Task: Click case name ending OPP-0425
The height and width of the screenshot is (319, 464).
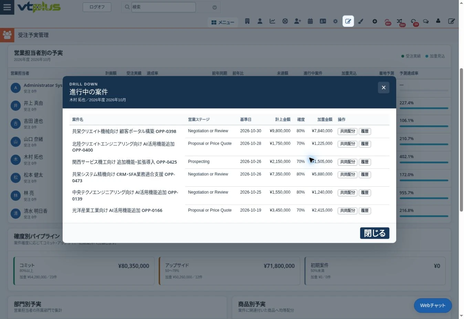Action: [125, 162]
